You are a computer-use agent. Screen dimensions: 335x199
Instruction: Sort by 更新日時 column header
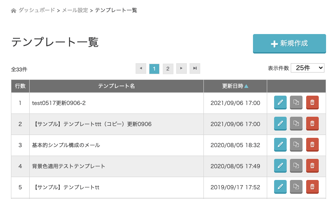(x=235, y=86)
